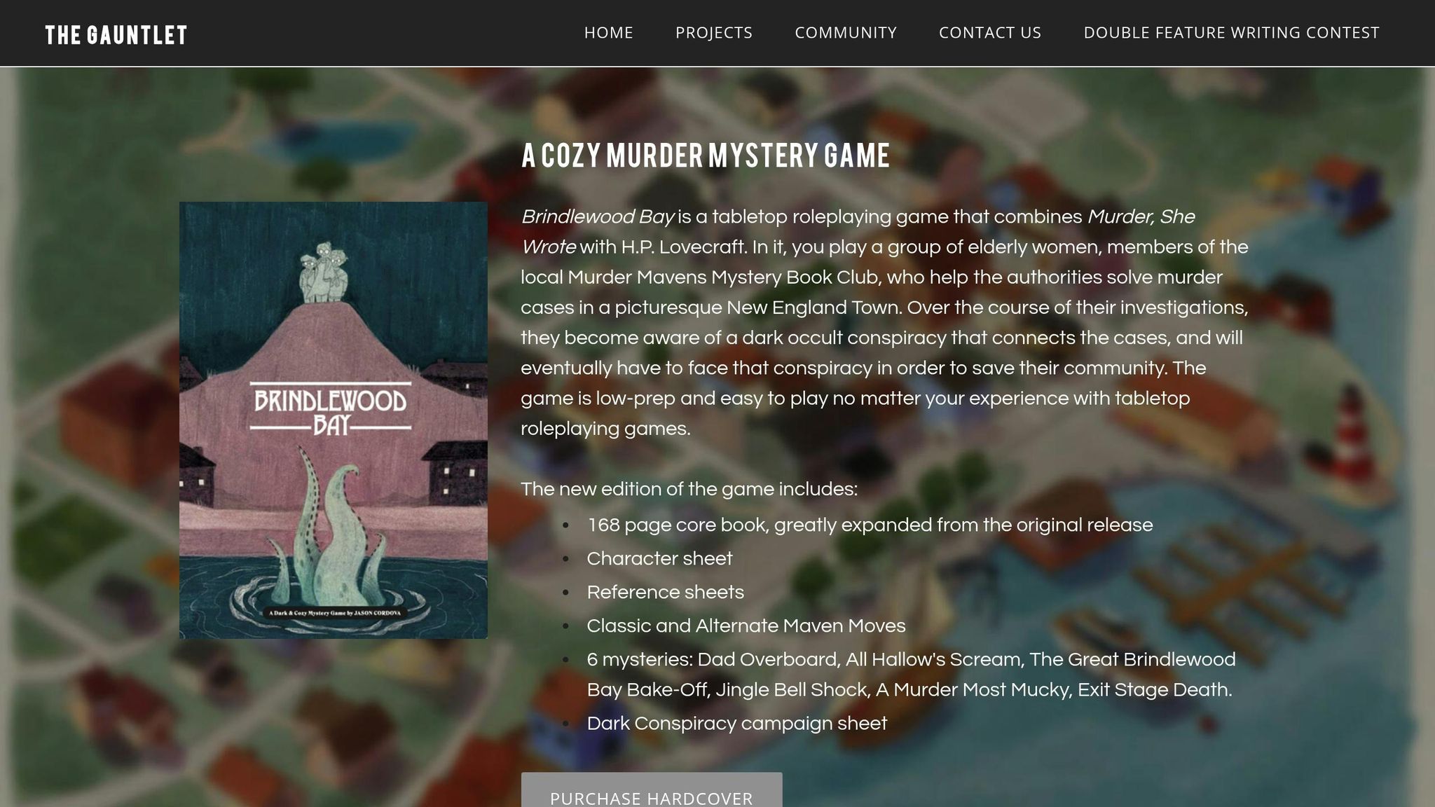The height and width of the screenshot is (807, 1435).
Task: Click 'The new edition of the game includes:' text
Action: [689, 489]
